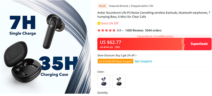Click the Extra 2% Off label
This screenshot has height=96, width=212.
(x=110, y=23)
